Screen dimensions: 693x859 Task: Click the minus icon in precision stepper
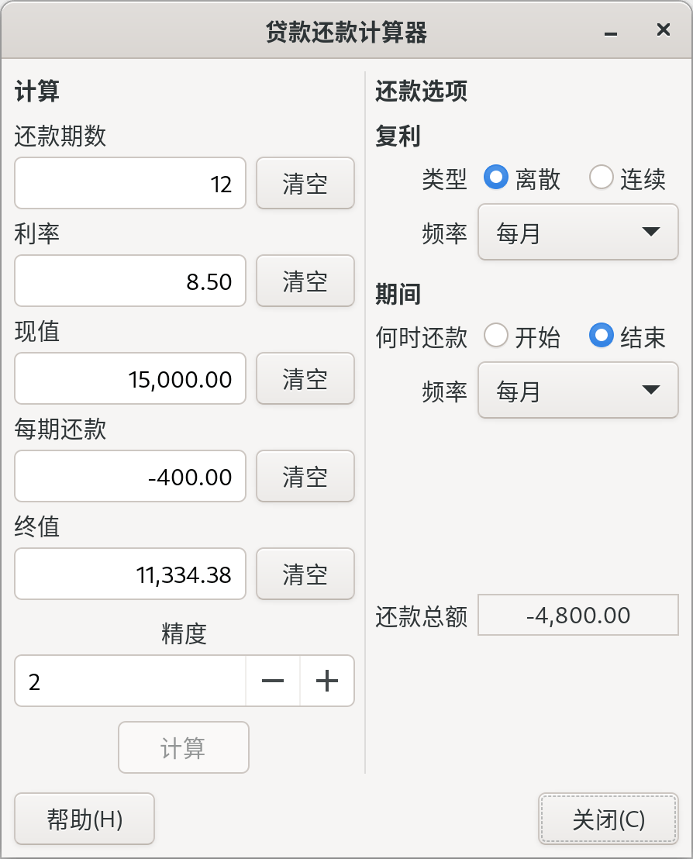click(273, 681)
